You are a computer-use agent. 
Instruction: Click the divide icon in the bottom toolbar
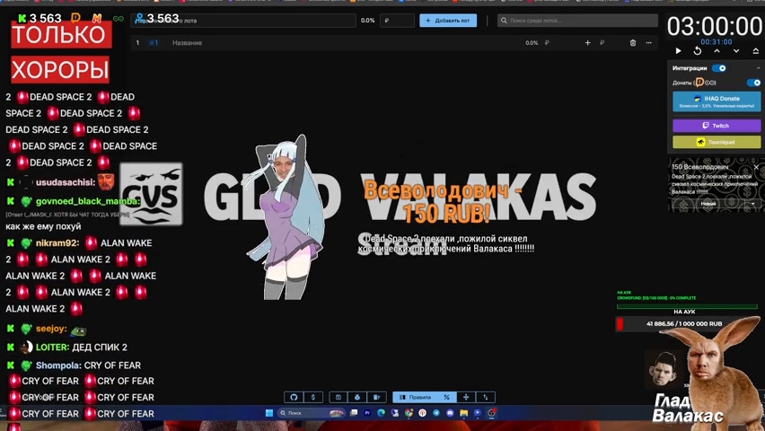(466, 397)
